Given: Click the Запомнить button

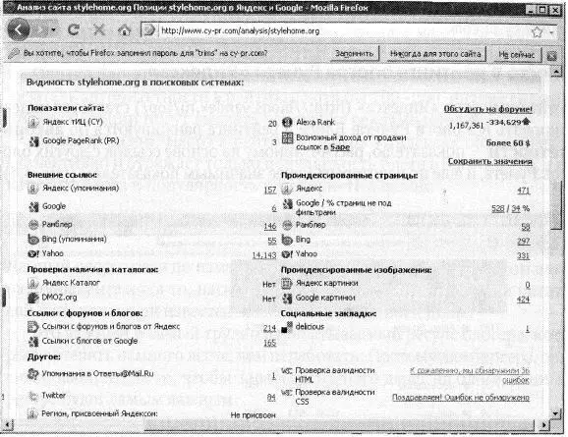Looking at the screenshot, I should (355, 54).
